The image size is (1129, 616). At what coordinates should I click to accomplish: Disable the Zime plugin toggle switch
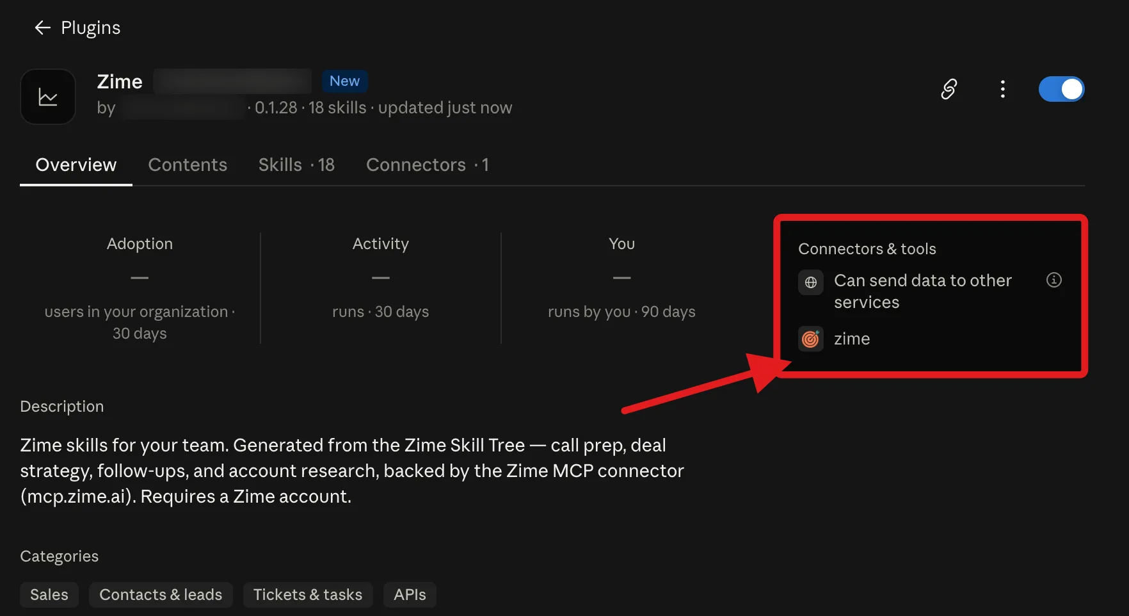pos(1061,89)
